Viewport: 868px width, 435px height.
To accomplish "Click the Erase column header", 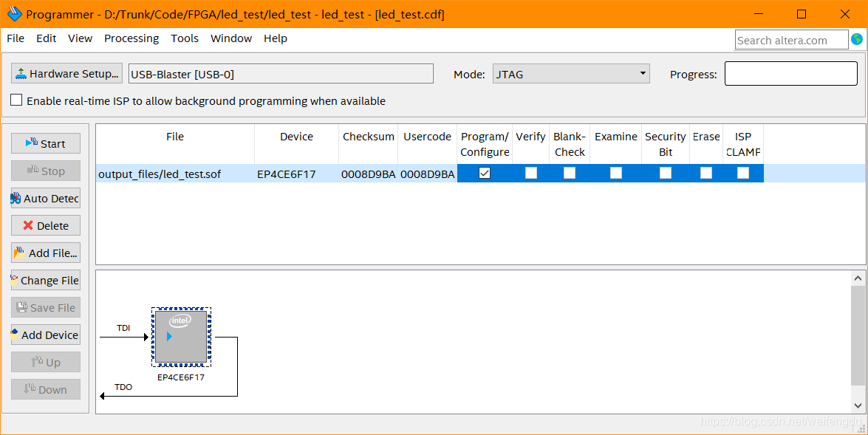I will click(706, 144).
